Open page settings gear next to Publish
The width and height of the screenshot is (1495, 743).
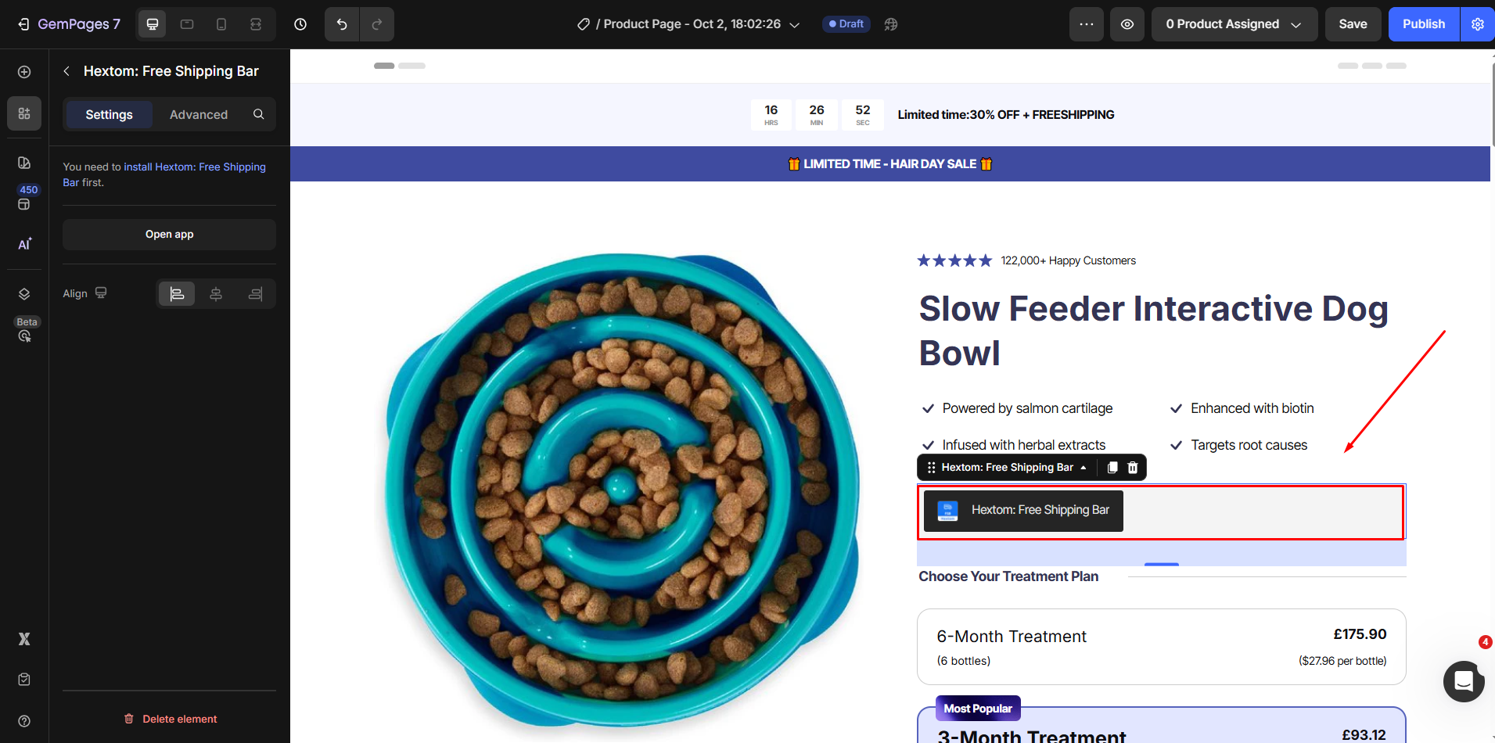[1478, 24]
